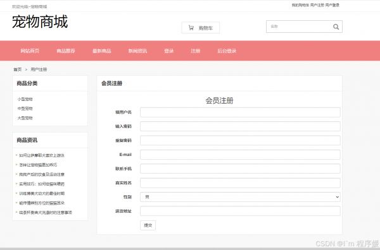Open 商品推荐 in navigation bar
The height and width of the screenshot is (250, 380).
click(66, 51)
